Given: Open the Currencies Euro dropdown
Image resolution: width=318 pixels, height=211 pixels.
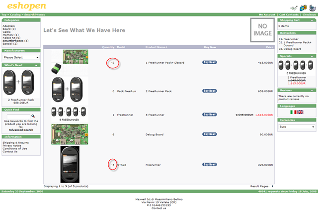Looking at the screenshot, I should click(x=297, y=127).
